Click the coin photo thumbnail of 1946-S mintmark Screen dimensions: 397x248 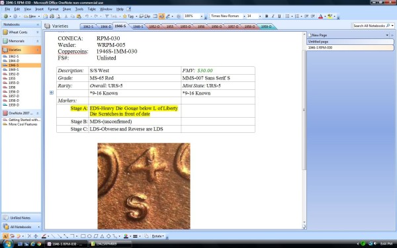pos(144,186)
